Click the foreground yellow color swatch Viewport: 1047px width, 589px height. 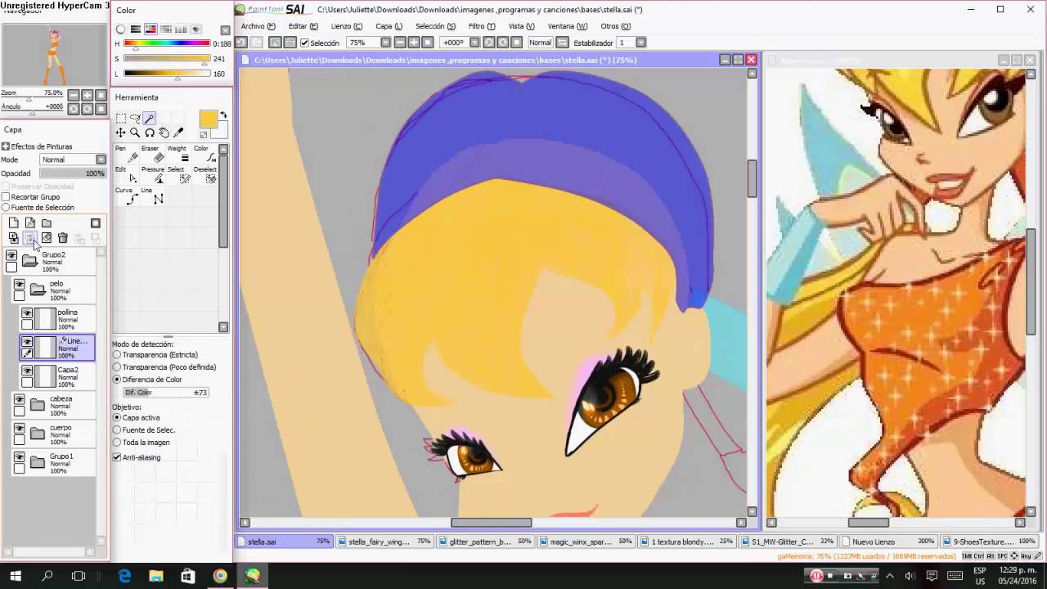click(x=209, y=119)
